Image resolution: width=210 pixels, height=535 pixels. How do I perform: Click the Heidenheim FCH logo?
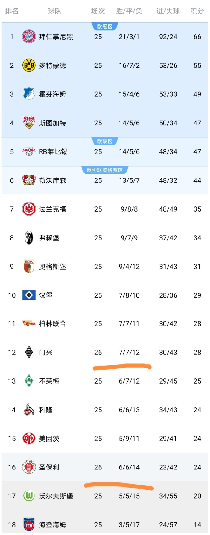click(28, 524)
